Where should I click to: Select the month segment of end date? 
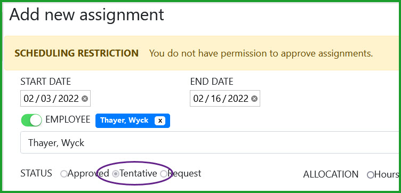click(198, 99)
